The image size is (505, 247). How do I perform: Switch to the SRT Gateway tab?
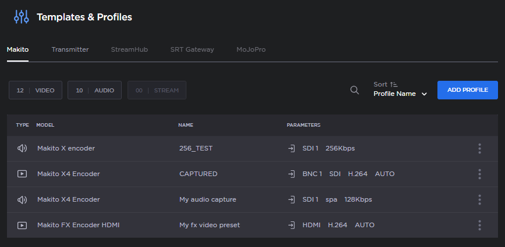tap(192, 49)
